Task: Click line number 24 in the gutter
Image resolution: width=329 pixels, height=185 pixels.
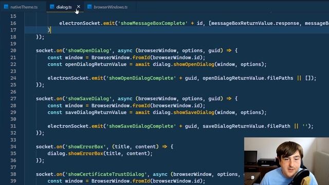Action: click(x=13, y=78)
